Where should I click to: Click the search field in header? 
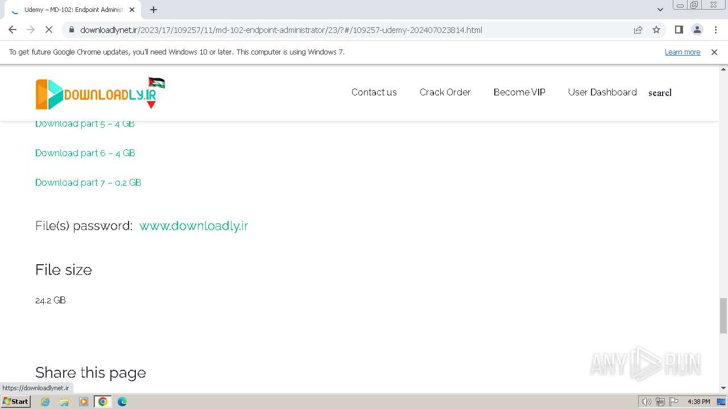[660, 93]
